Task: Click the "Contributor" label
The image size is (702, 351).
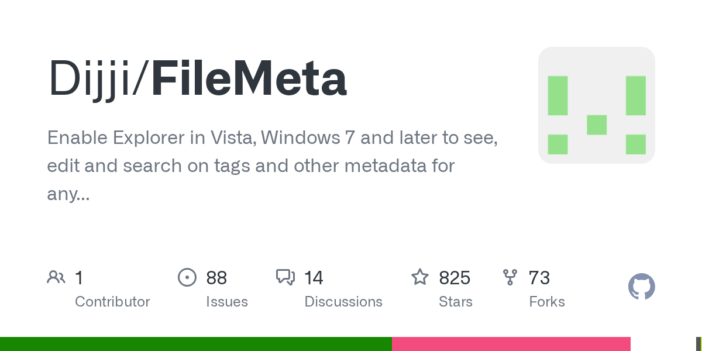Action: tap(112, 302)
